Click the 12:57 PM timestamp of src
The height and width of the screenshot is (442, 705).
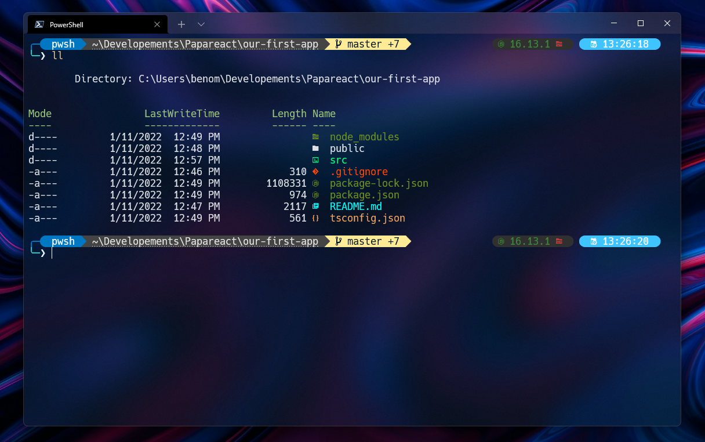[x=197, y=160]
